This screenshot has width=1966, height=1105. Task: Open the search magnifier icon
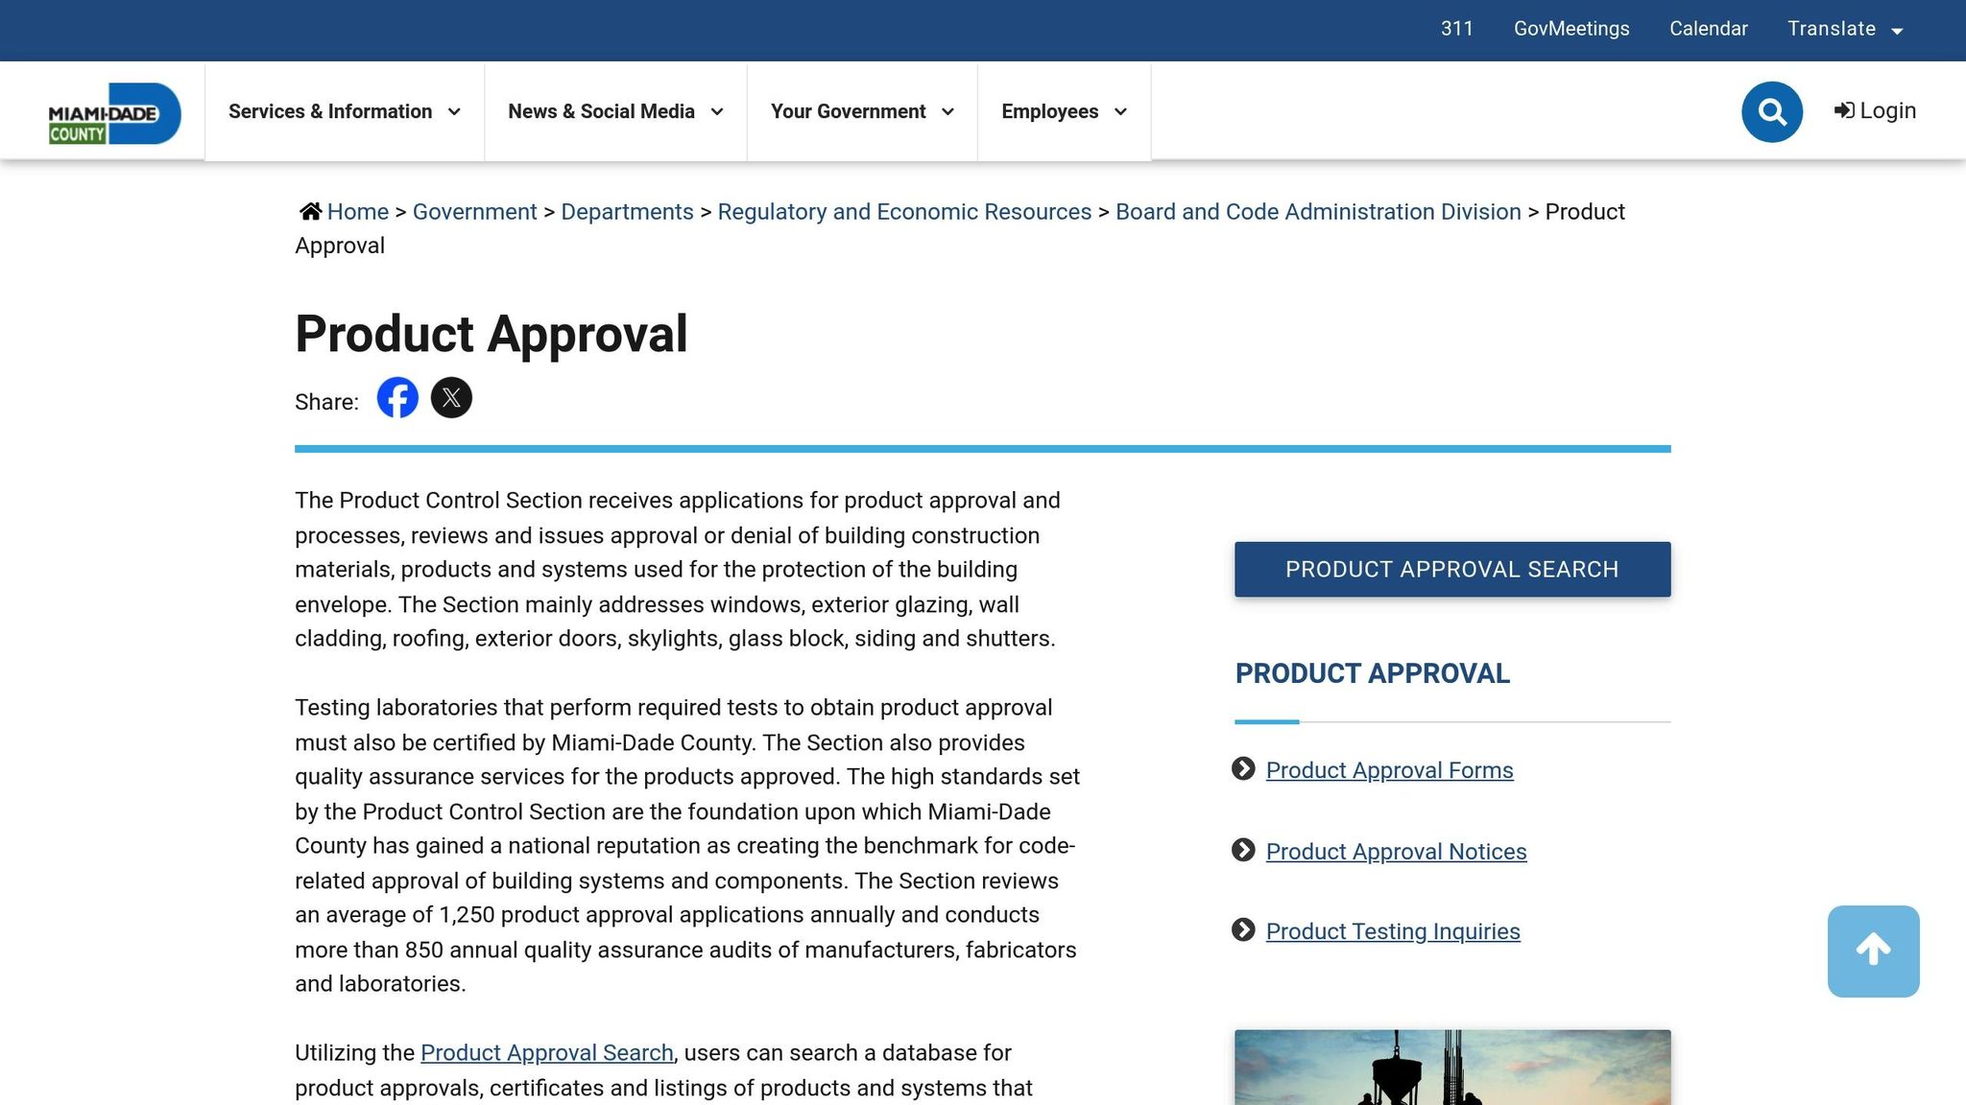point(1771,112)
